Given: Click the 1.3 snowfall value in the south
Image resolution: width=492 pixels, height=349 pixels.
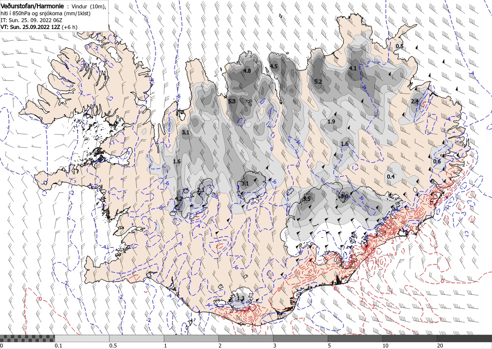Looking at the screenshot, I should [241, 298].
